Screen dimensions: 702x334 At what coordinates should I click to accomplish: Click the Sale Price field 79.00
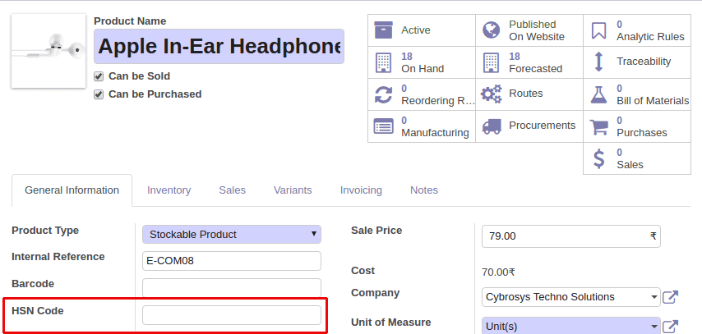point(570,236)
